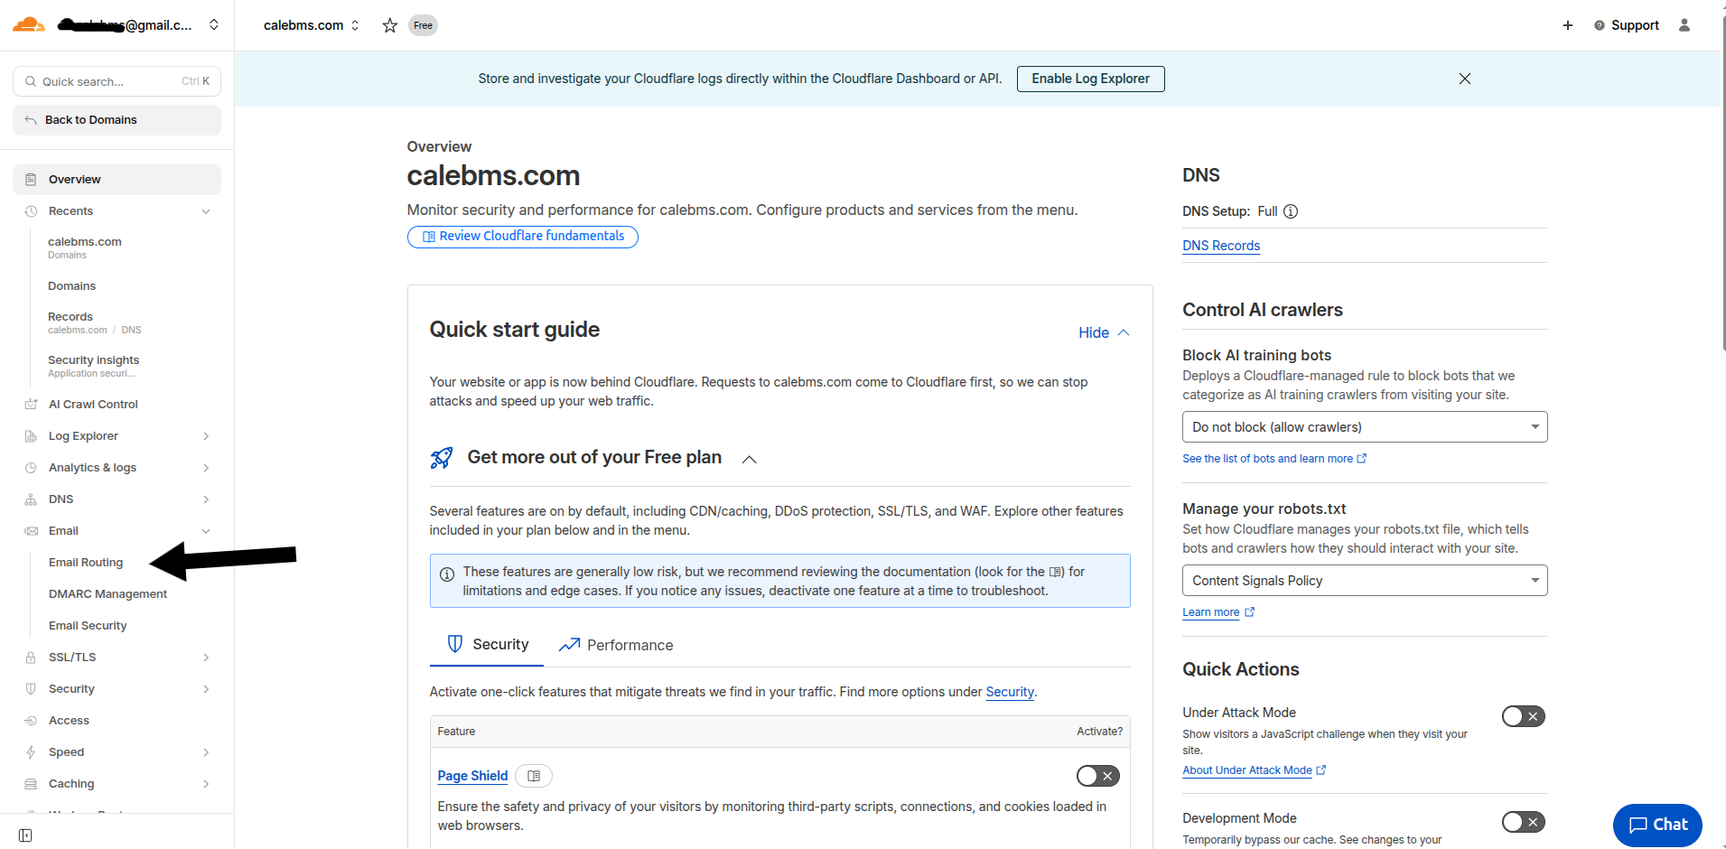
Task: Click the Cloudflare logo icon
Action: tap(28, 24)
